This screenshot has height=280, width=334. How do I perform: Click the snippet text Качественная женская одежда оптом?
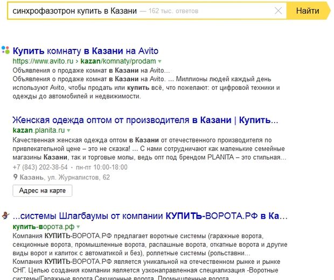click(x=69, y=140)
